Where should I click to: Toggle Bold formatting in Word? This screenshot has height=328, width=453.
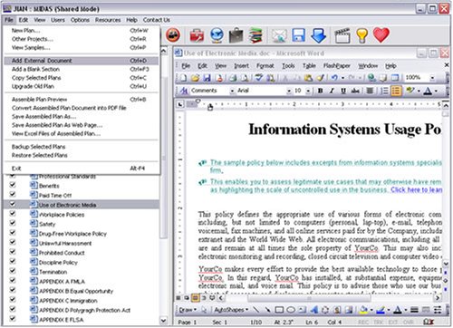tap(320, 91)
